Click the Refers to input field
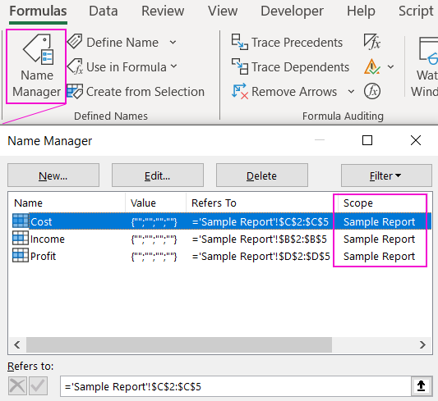The width and height of the screenshot is (438, 401). tap(235, 386)
